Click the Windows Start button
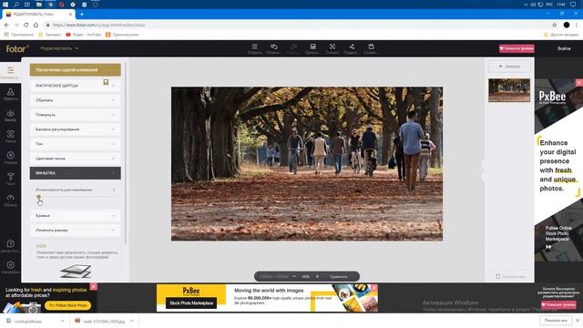 coord(5,5)
